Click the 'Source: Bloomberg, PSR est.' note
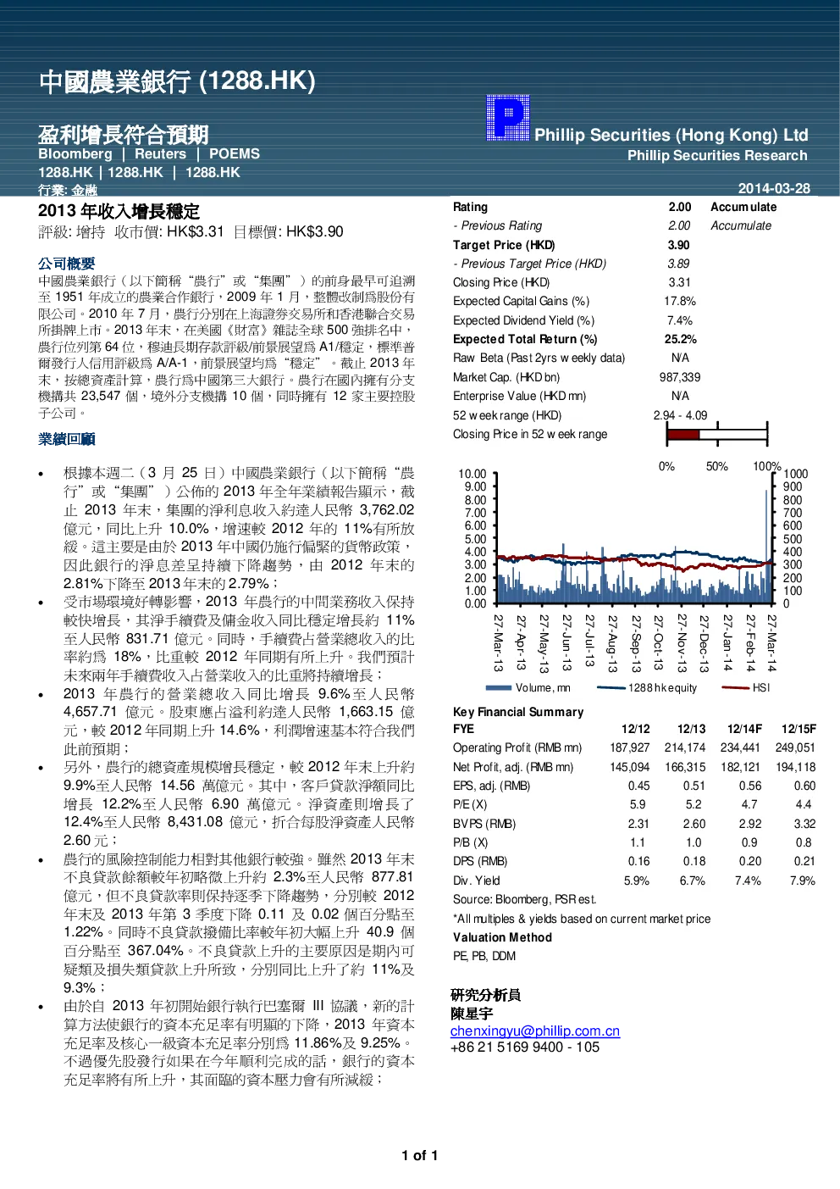 tap(525, 899)
